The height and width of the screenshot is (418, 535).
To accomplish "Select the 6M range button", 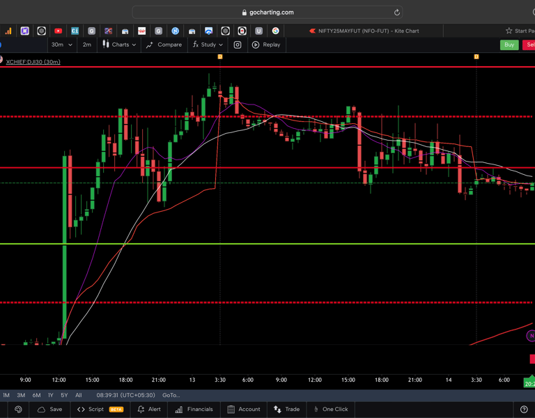I will (36, 395).
